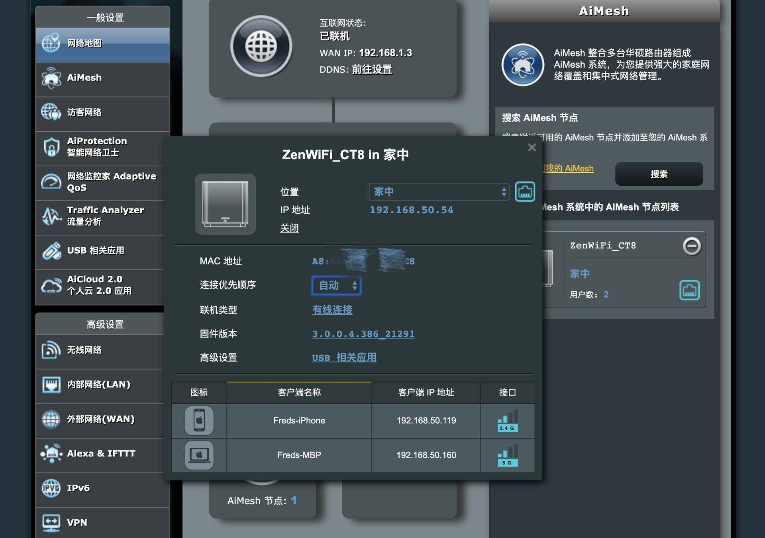Click the 接口 column header
This screenshot has width=765, height=538.
pyautogui.click(x=508, y=393)
